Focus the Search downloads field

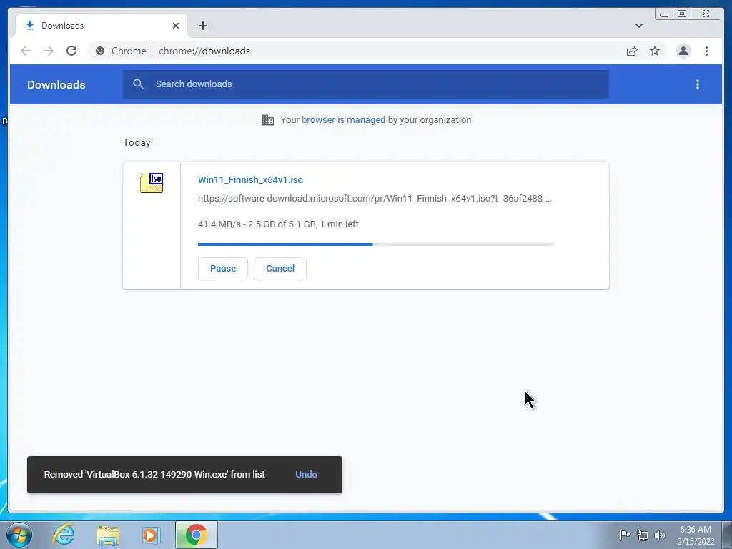point(365,84)
